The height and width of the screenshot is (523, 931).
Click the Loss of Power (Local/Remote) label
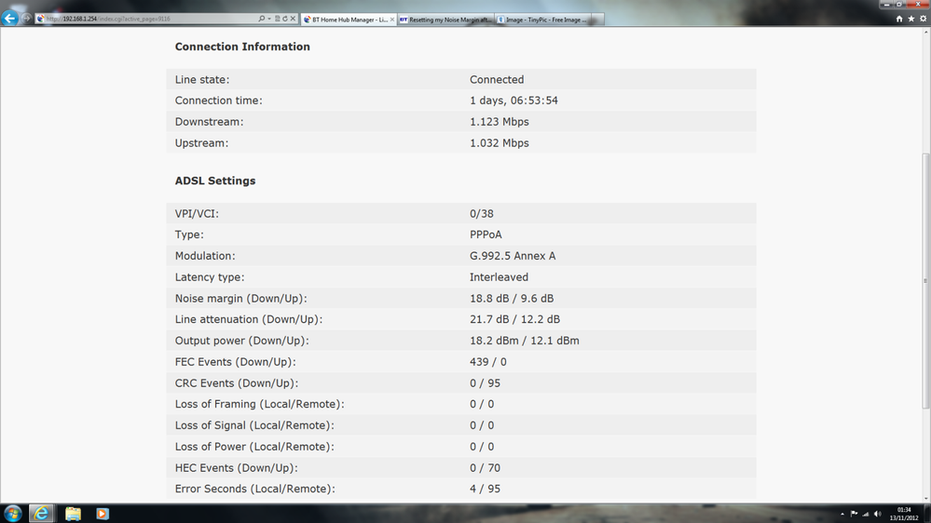pyautogui.click(x=254, y=447)
